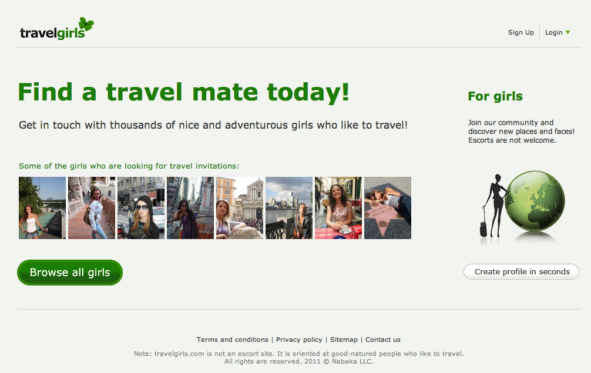Viewport: 591px width, 373px height.
Task: Select the Hollywood Walk of Fame star thumbnail
Action: (x=388, y=208)
